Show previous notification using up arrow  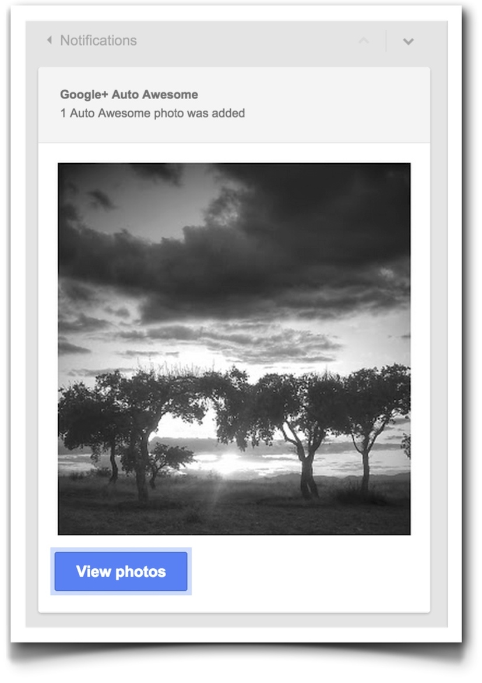coord(364,41)
